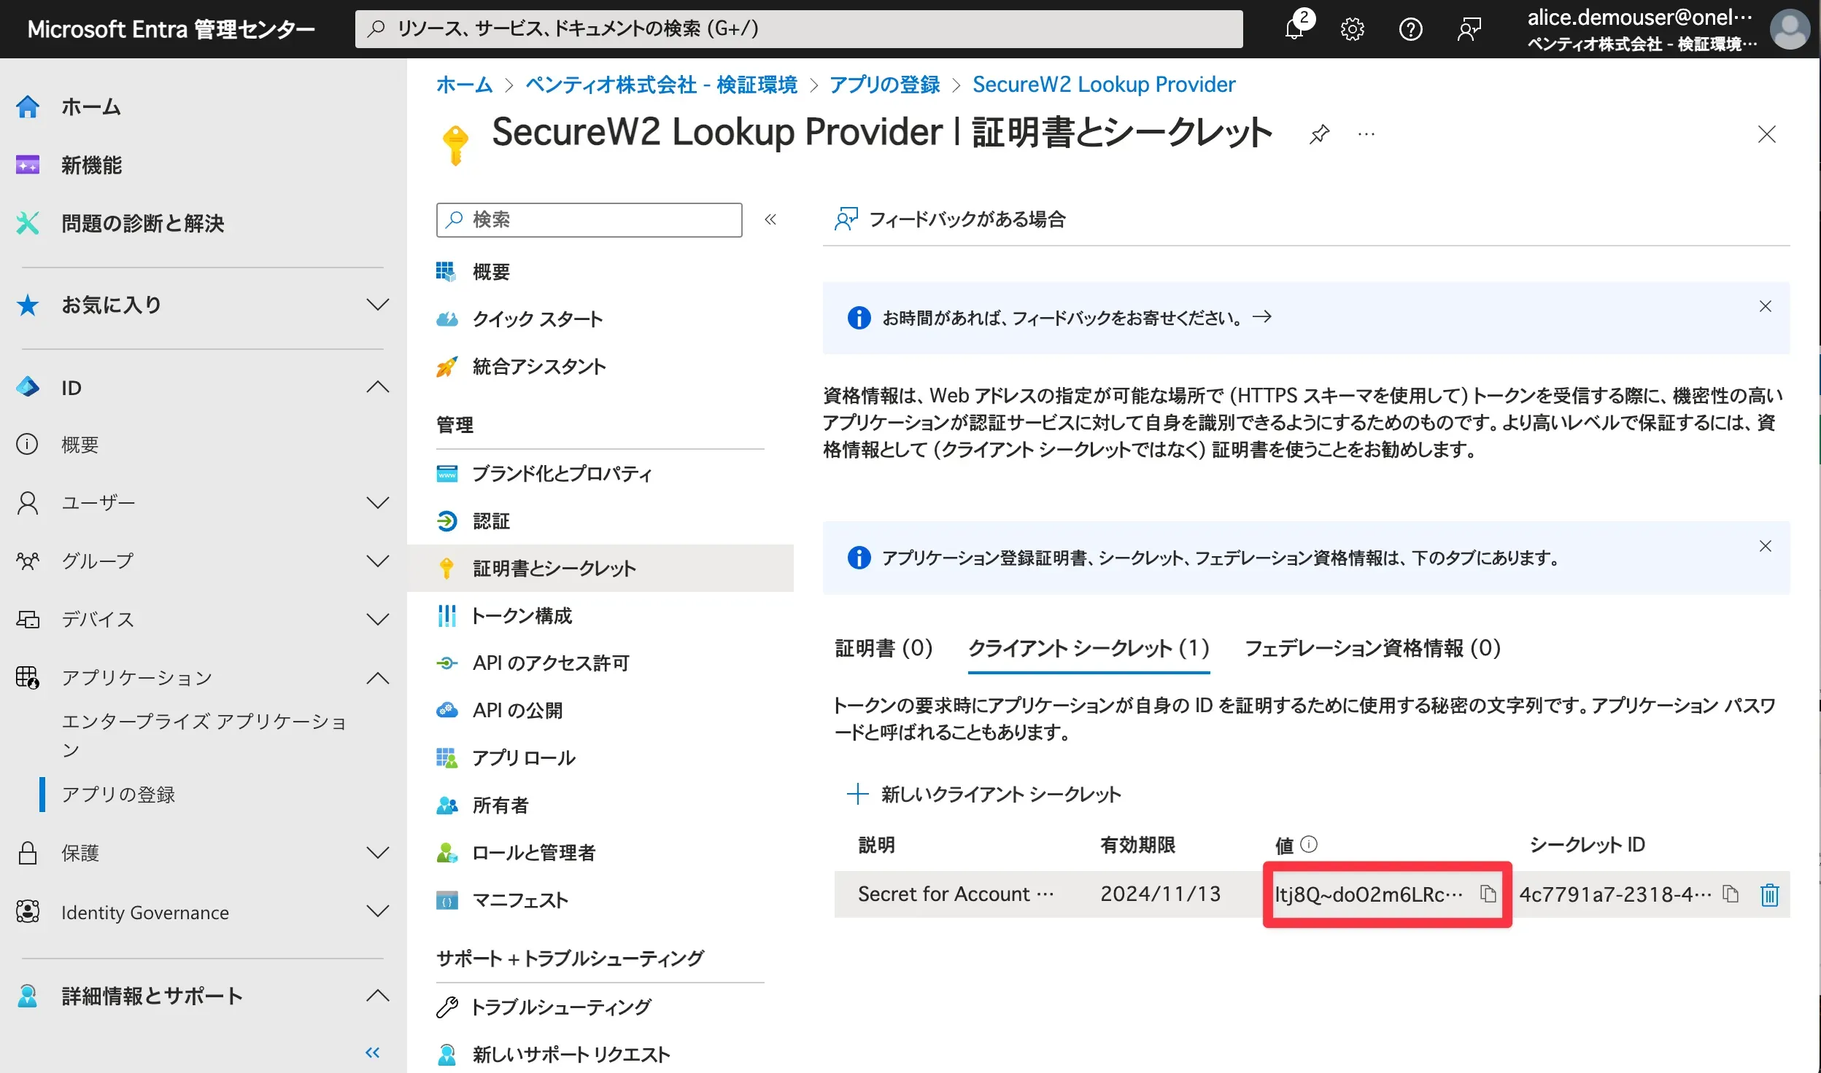Screen dimensions: 1821x1073
Task: Open settings gear in top bar
Action: click(x=1352, y=29)
